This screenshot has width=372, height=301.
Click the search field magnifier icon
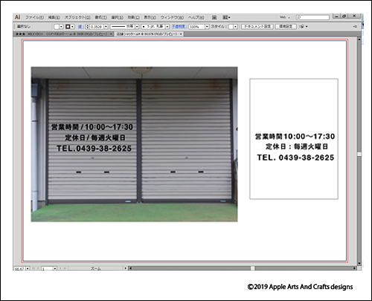point(299,17)
